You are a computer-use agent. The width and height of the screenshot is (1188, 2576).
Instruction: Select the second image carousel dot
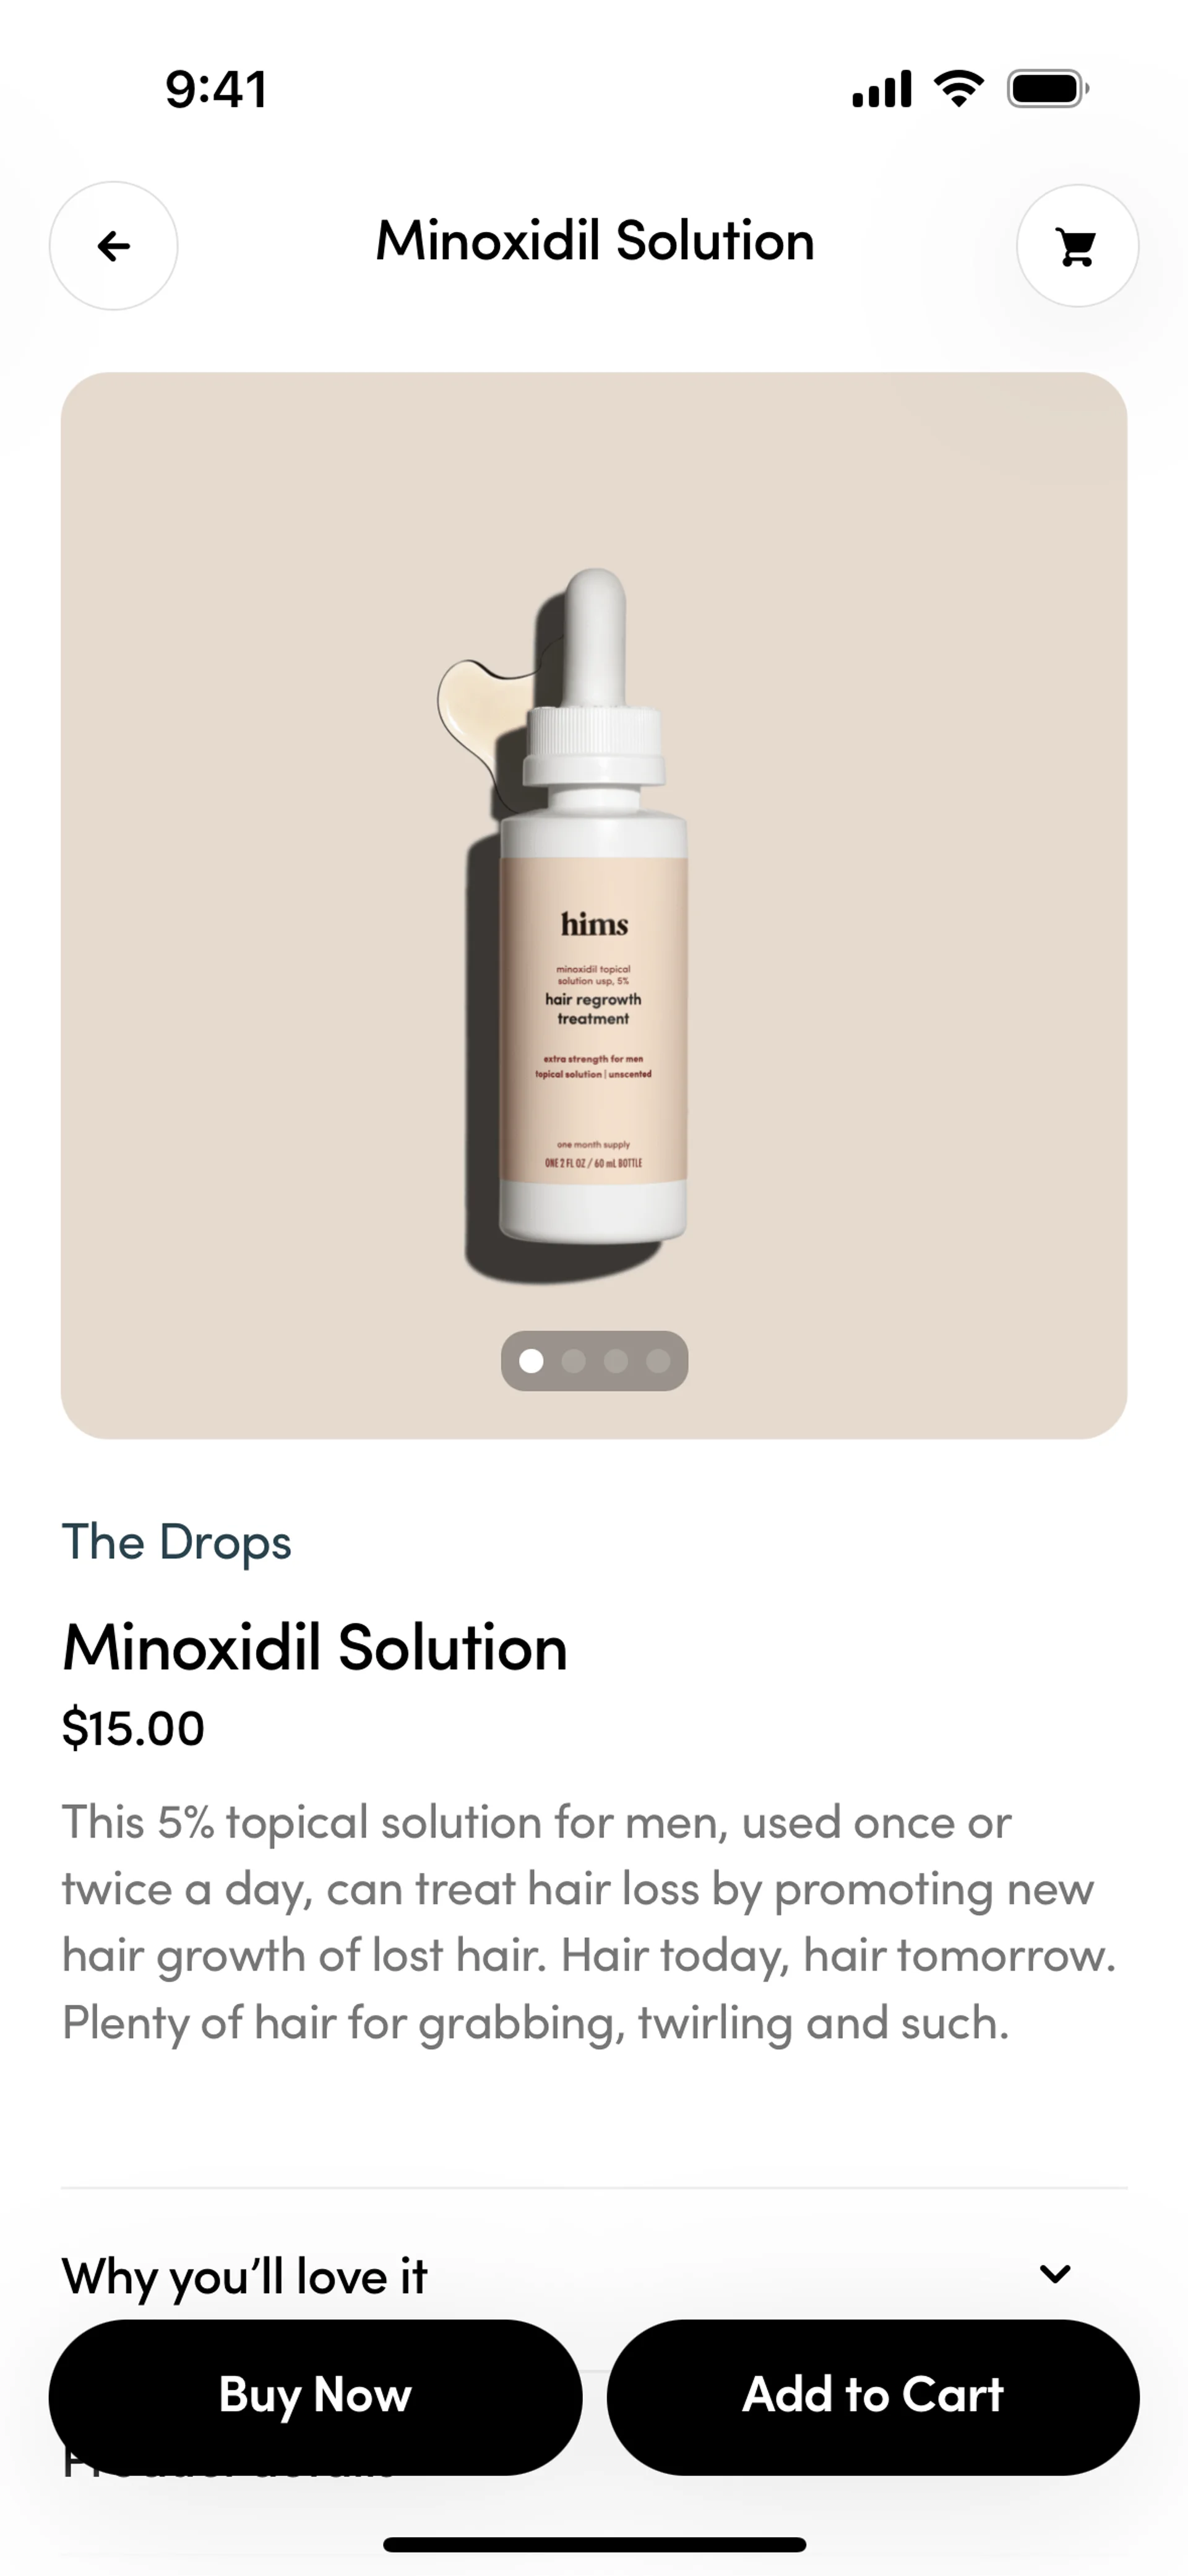pos(574,1361)
